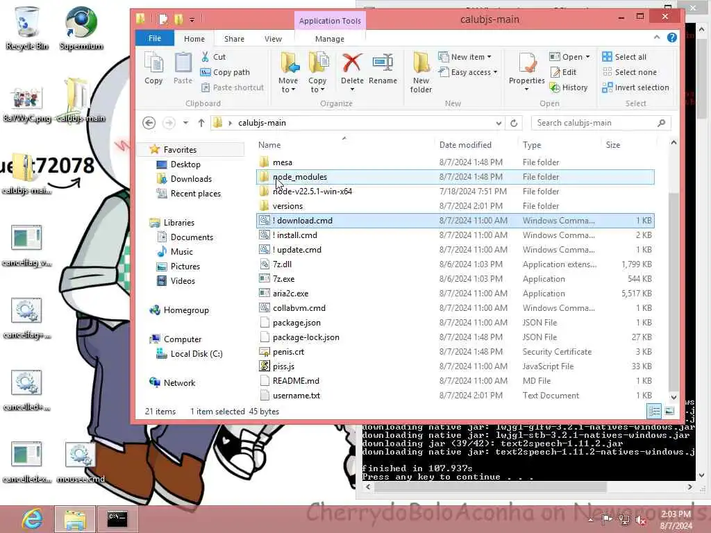Open the Move to folder menu

tap(288, 72)
